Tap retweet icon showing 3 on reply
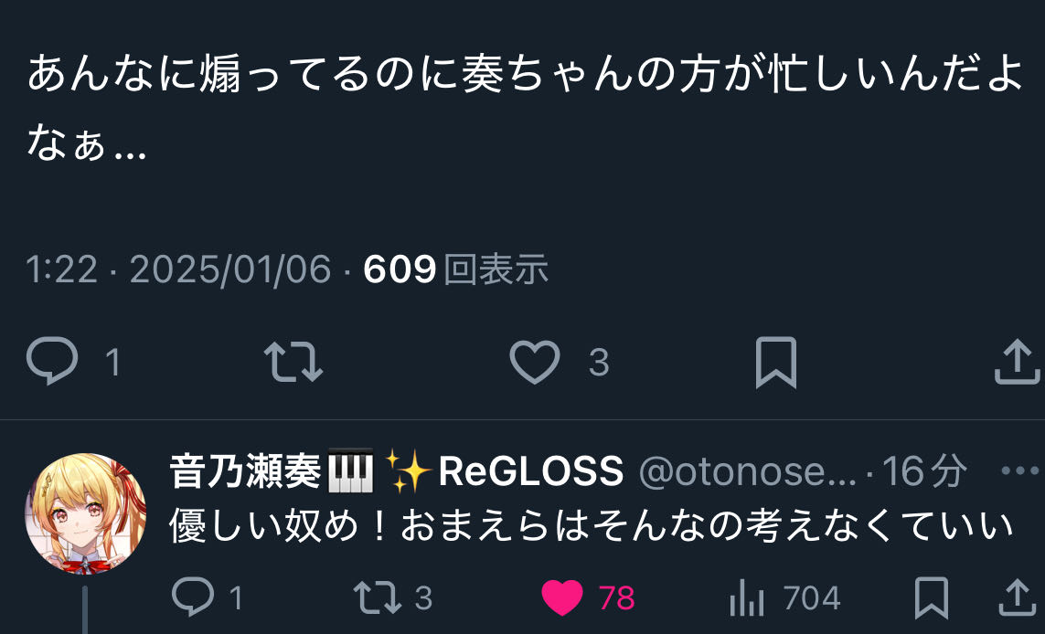This screenshot has height=634, width=1045. (x=378, y=597)
